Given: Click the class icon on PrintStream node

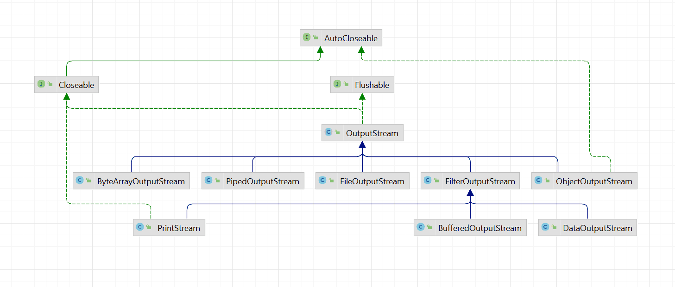Looking at the screenshot, I should 139,227.
